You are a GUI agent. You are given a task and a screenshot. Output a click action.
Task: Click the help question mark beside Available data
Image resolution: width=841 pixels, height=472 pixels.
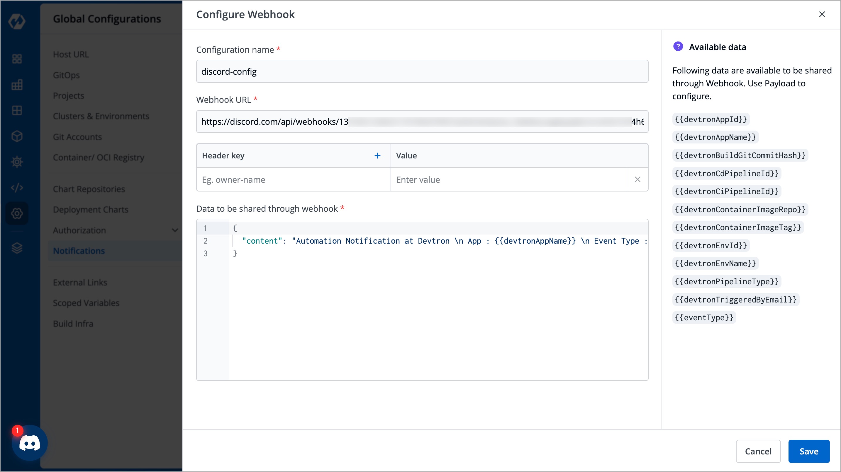click(678, 46)
